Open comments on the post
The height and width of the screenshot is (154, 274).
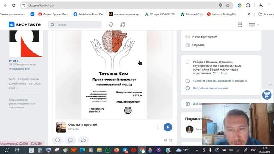coord(70,140)
